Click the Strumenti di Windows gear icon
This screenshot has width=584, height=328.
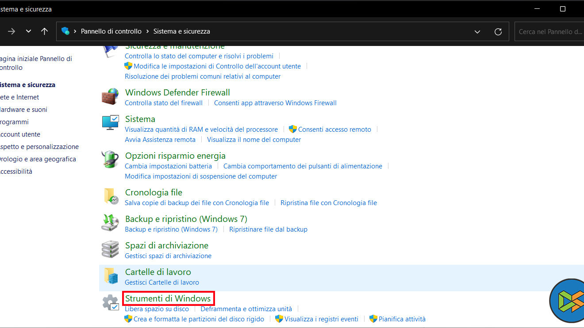(x=110, y=303)
